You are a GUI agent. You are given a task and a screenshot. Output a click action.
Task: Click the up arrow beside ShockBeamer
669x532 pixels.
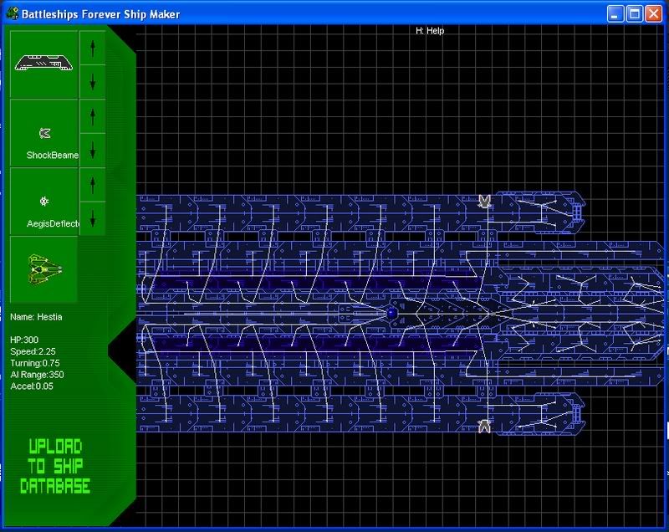click(93, 116)
